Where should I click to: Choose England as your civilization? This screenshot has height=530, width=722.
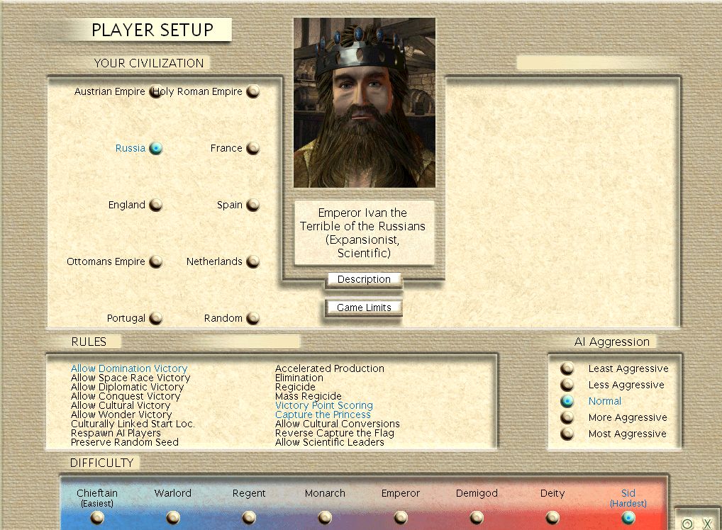click(156, 205)
